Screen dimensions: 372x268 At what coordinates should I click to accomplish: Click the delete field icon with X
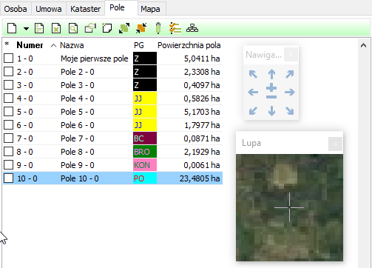coord(56,28)
